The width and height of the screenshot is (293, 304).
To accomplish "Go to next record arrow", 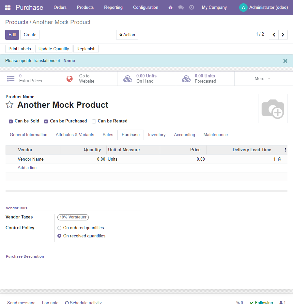I will 283,35.
